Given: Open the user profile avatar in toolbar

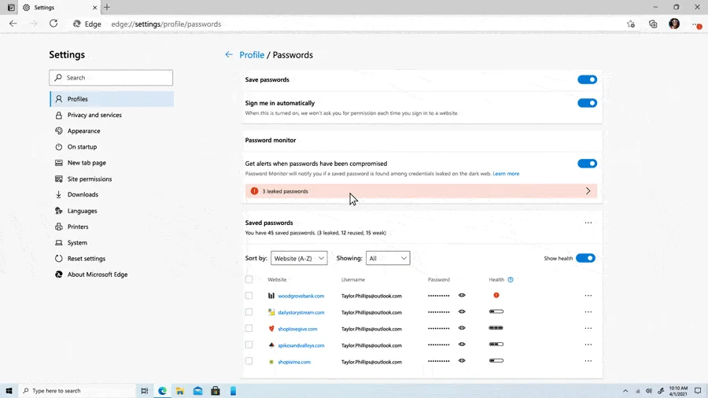Looking at the screenshot, I should click(674, 24).
